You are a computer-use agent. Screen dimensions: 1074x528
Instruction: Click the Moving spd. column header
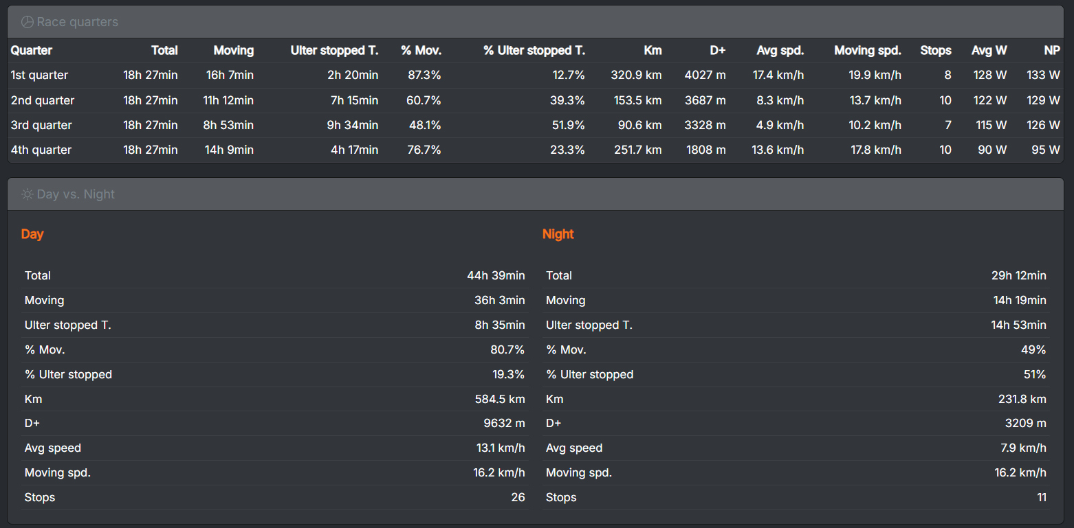[867, 50]
